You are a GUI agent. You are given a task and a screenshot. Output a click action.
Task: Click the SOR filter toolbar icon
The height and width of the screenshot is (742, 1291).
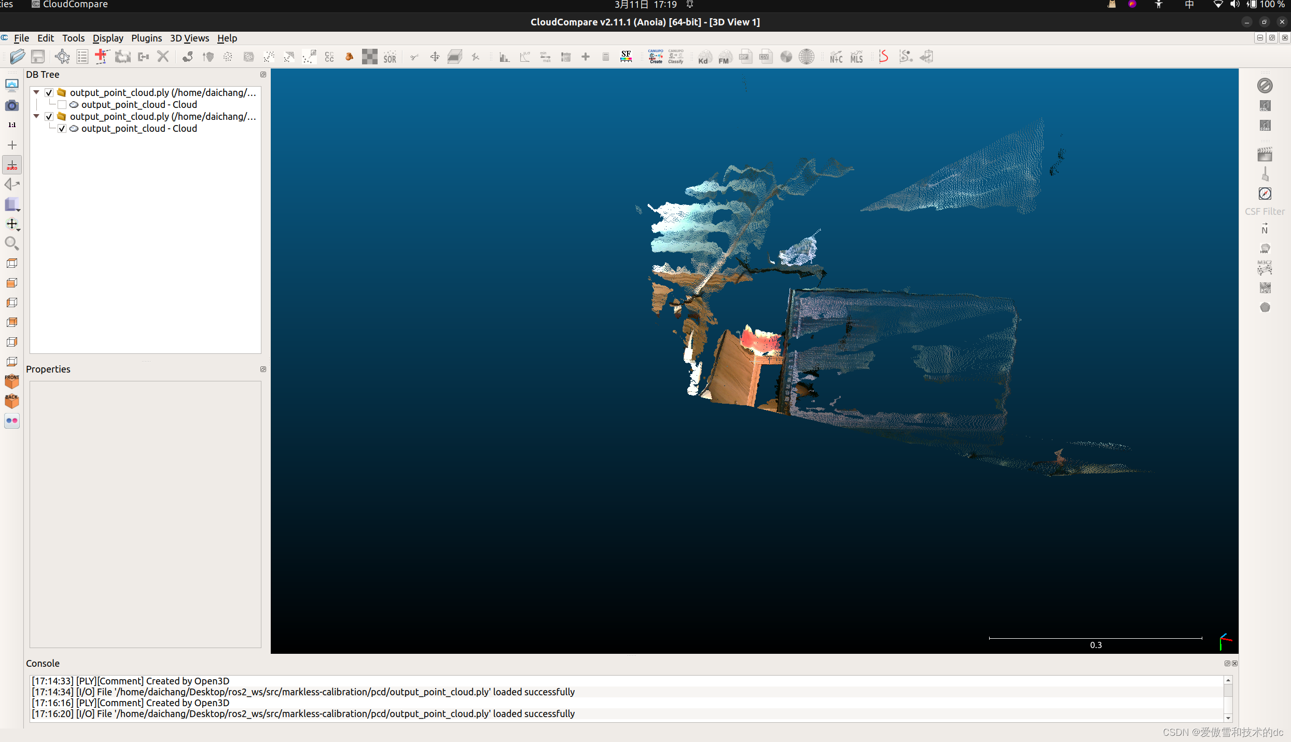[x=390, y=57]
